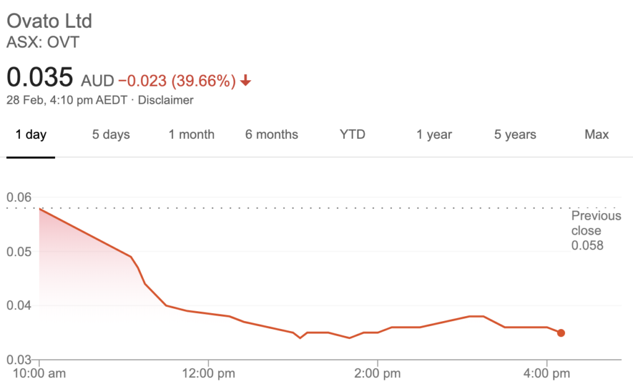Open the Disclaimer link
The height and width of the screenshot is (389, 633).
pyautogui.click(x=166, y=100)
